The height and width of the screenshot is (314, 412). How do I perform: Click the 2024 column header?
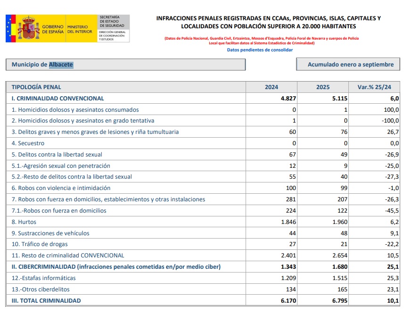271,87
